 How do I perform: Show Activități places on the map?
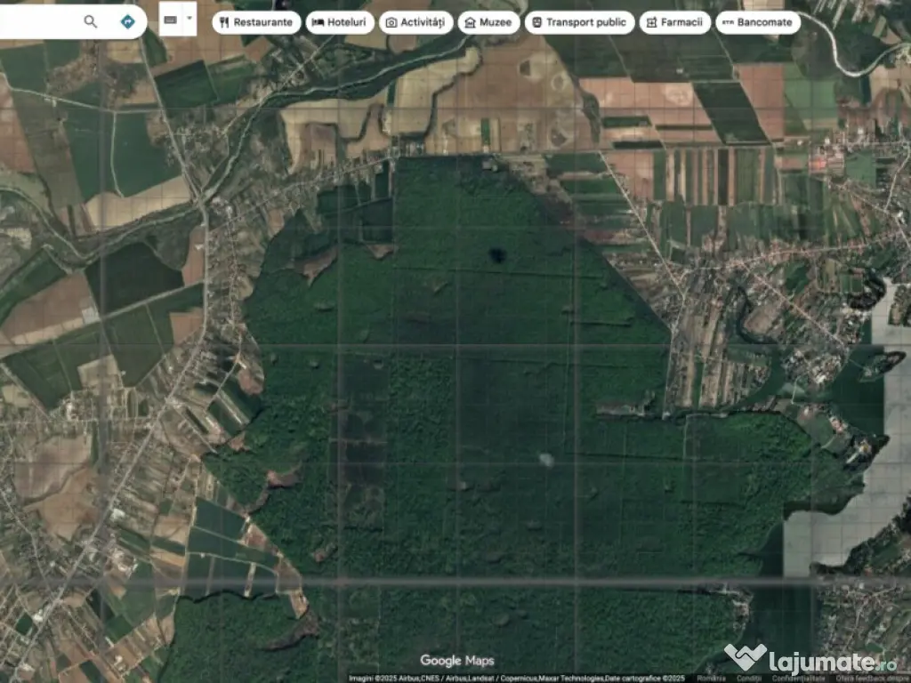tap(416, 22)
